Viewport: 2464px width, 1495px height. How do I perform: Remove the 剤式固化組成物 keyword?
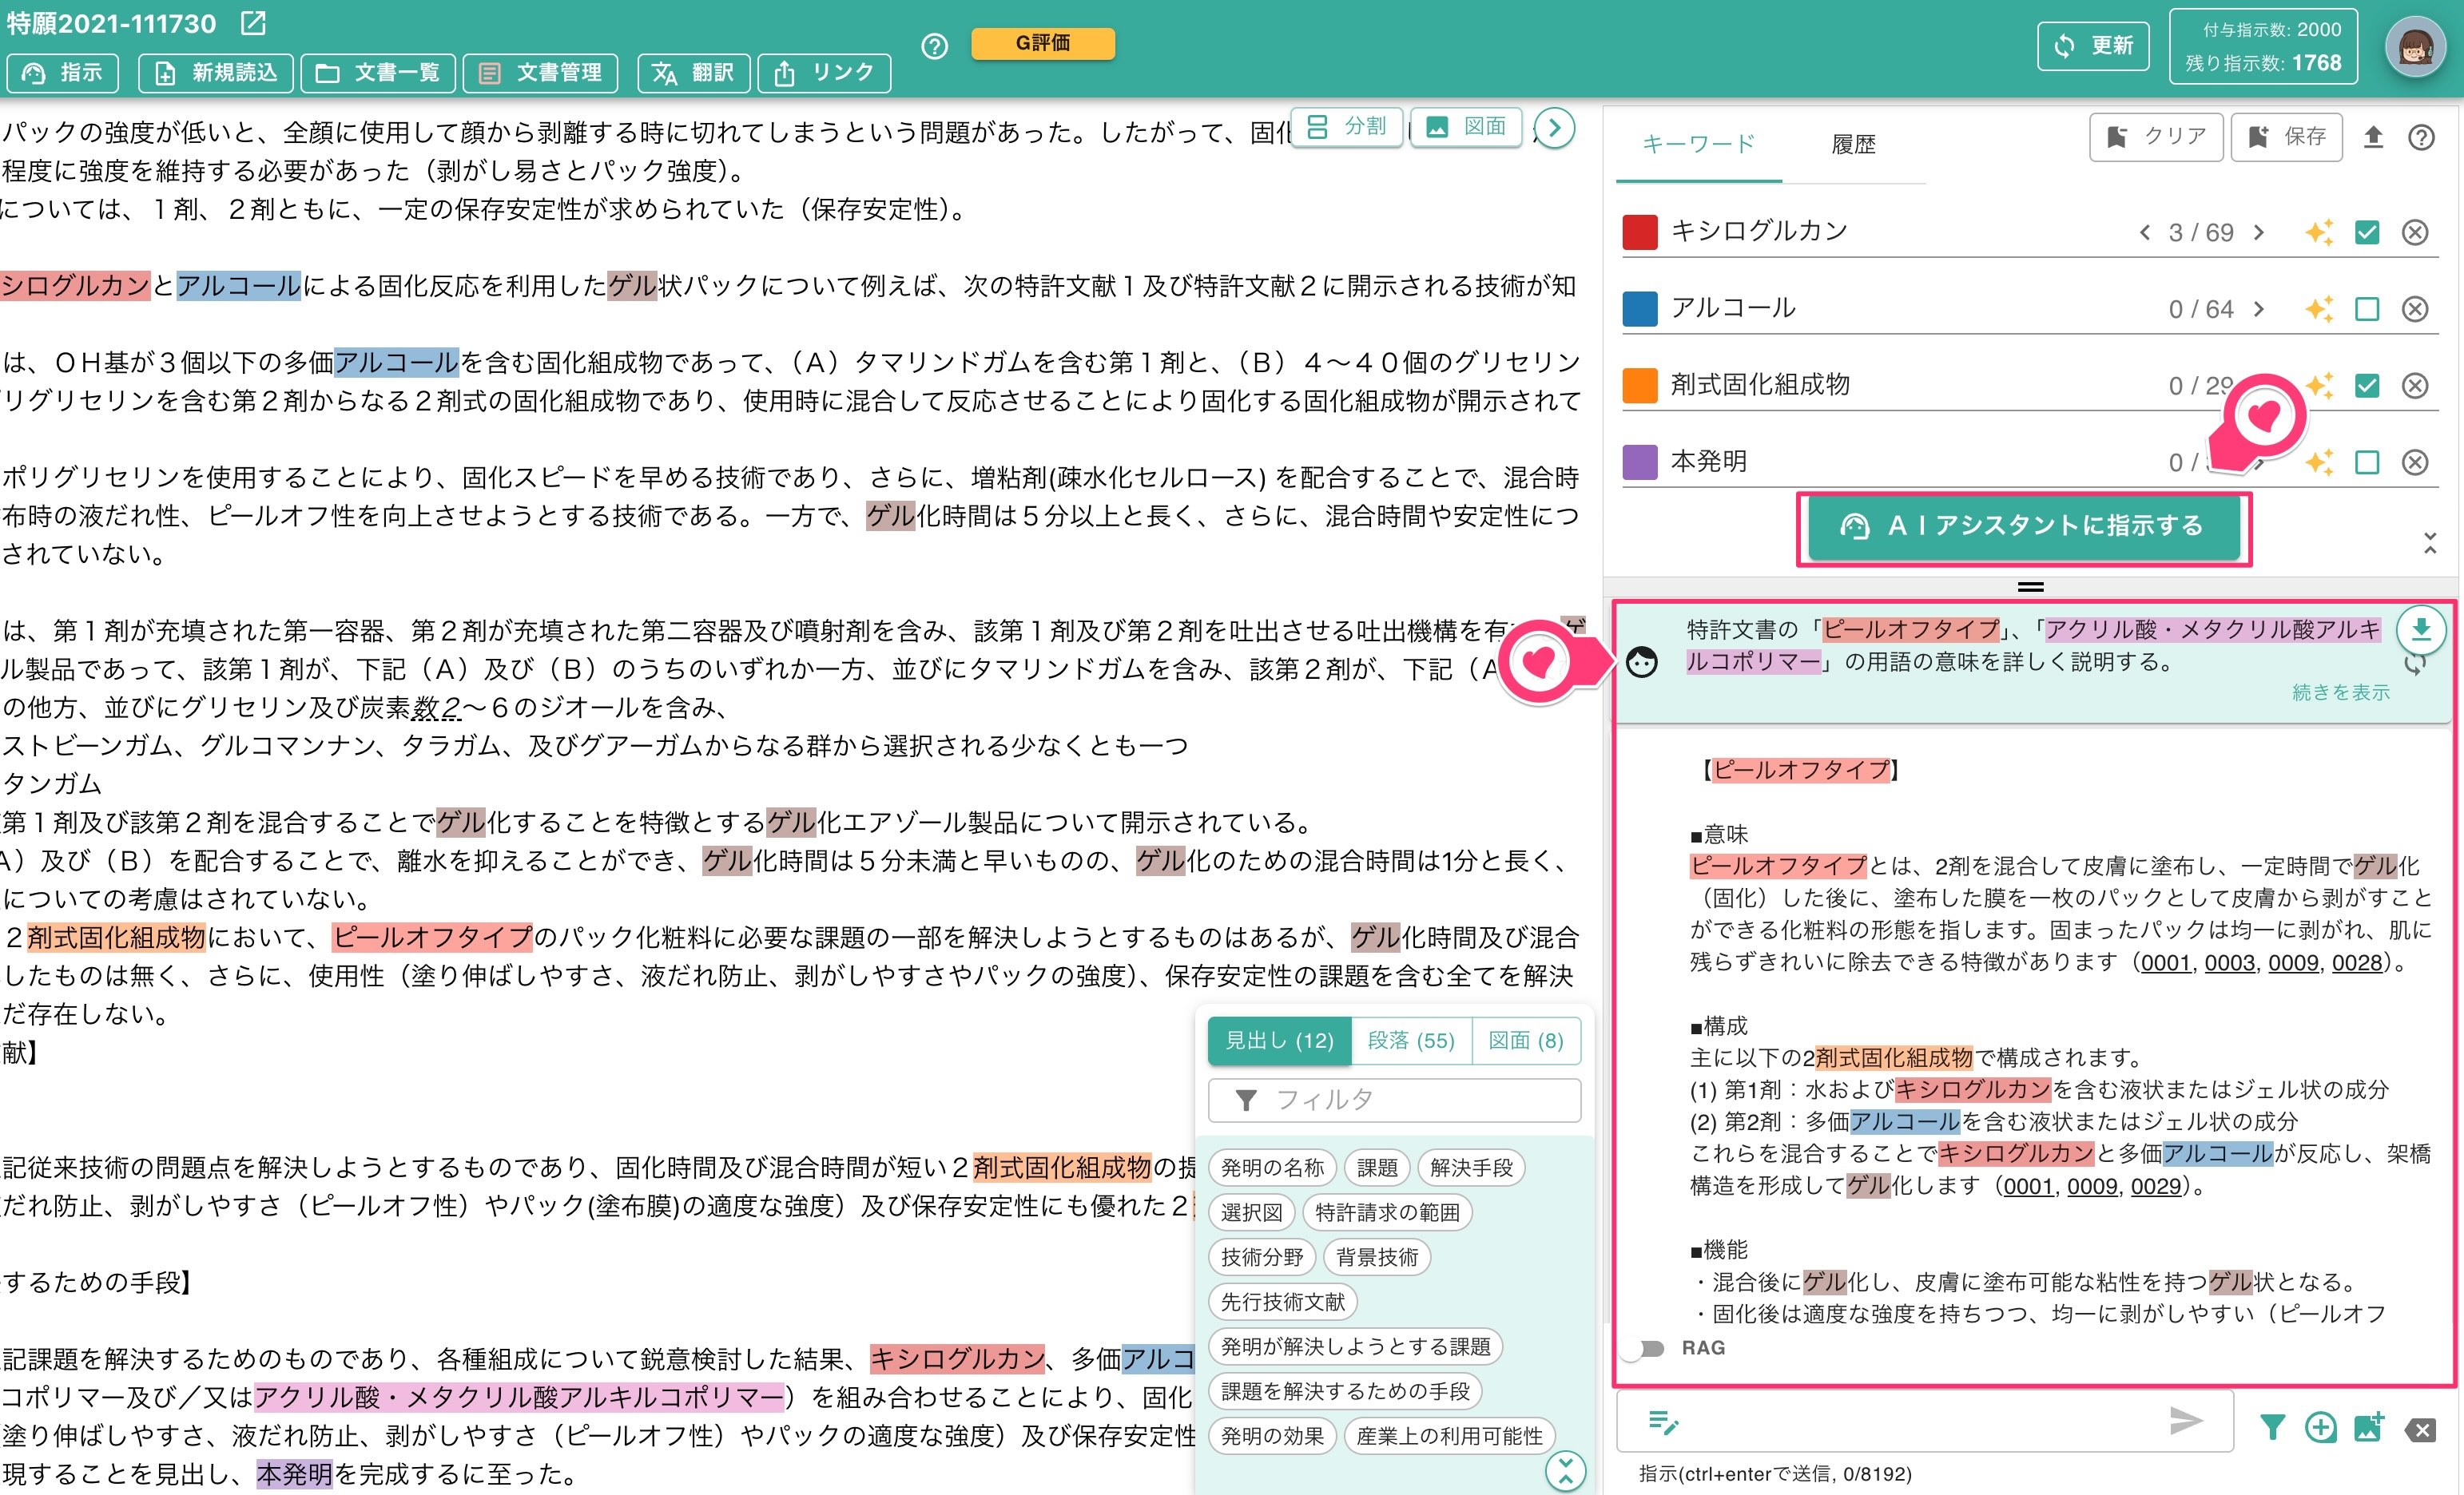click(x=2415, y=386)
